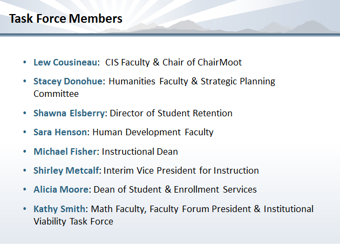
Task: Click the bullet point beside Kathy Smith
Action: (x=25, y=209)
